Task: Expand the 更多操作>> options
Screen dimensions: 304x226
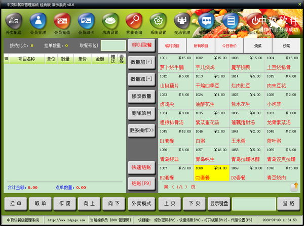Action: 141,130
